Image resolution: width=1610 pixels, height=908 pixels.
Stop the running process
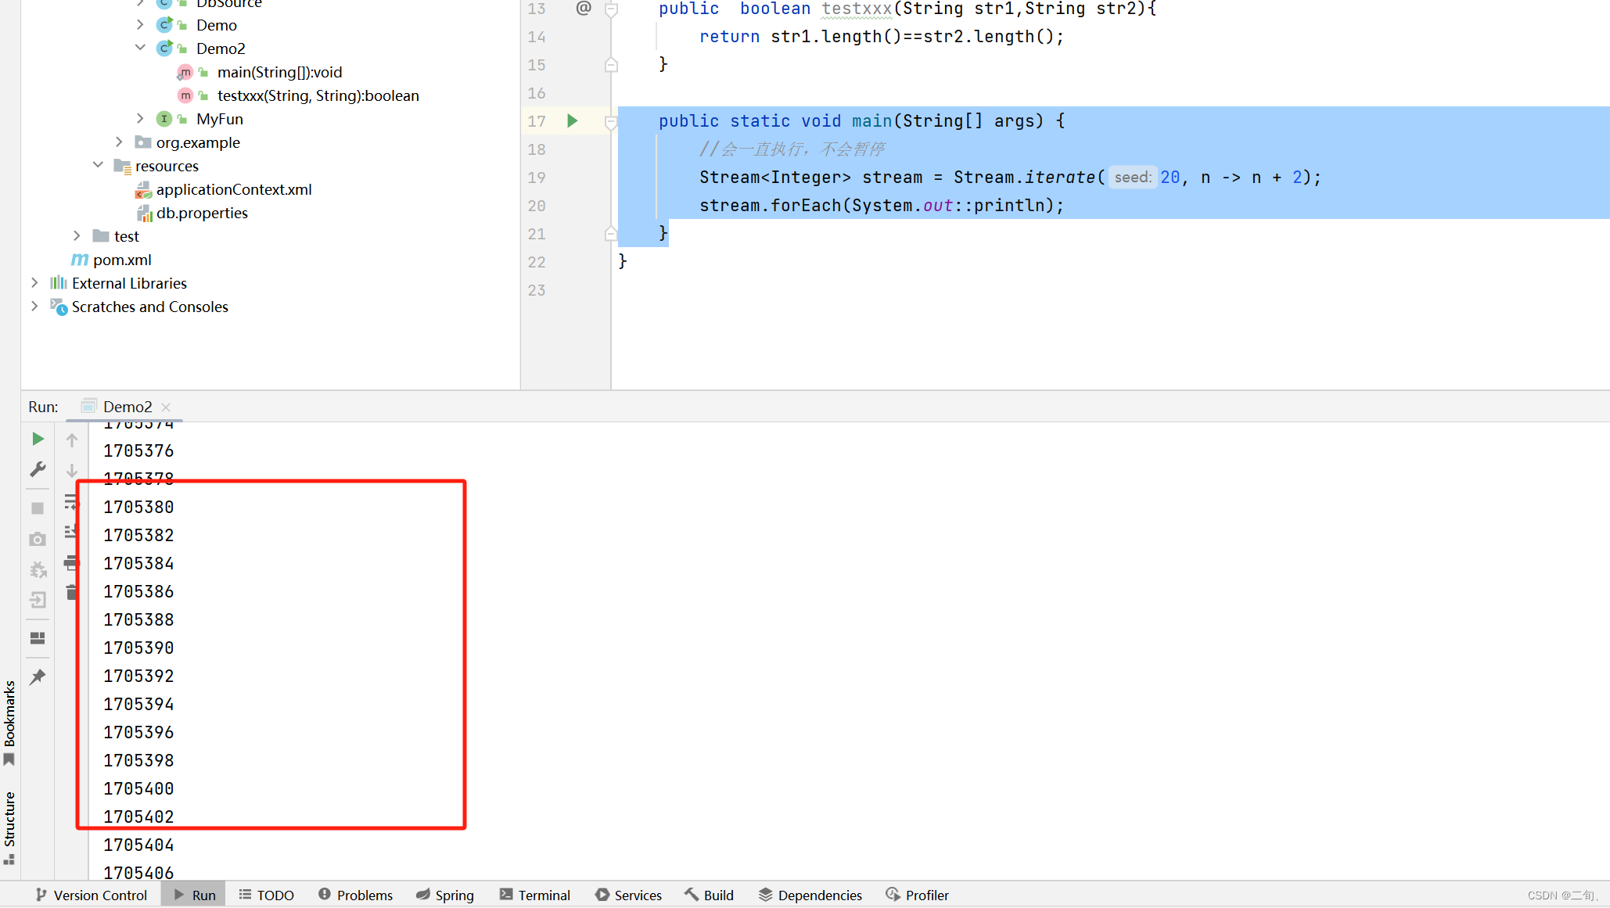[x=38, y=508]
